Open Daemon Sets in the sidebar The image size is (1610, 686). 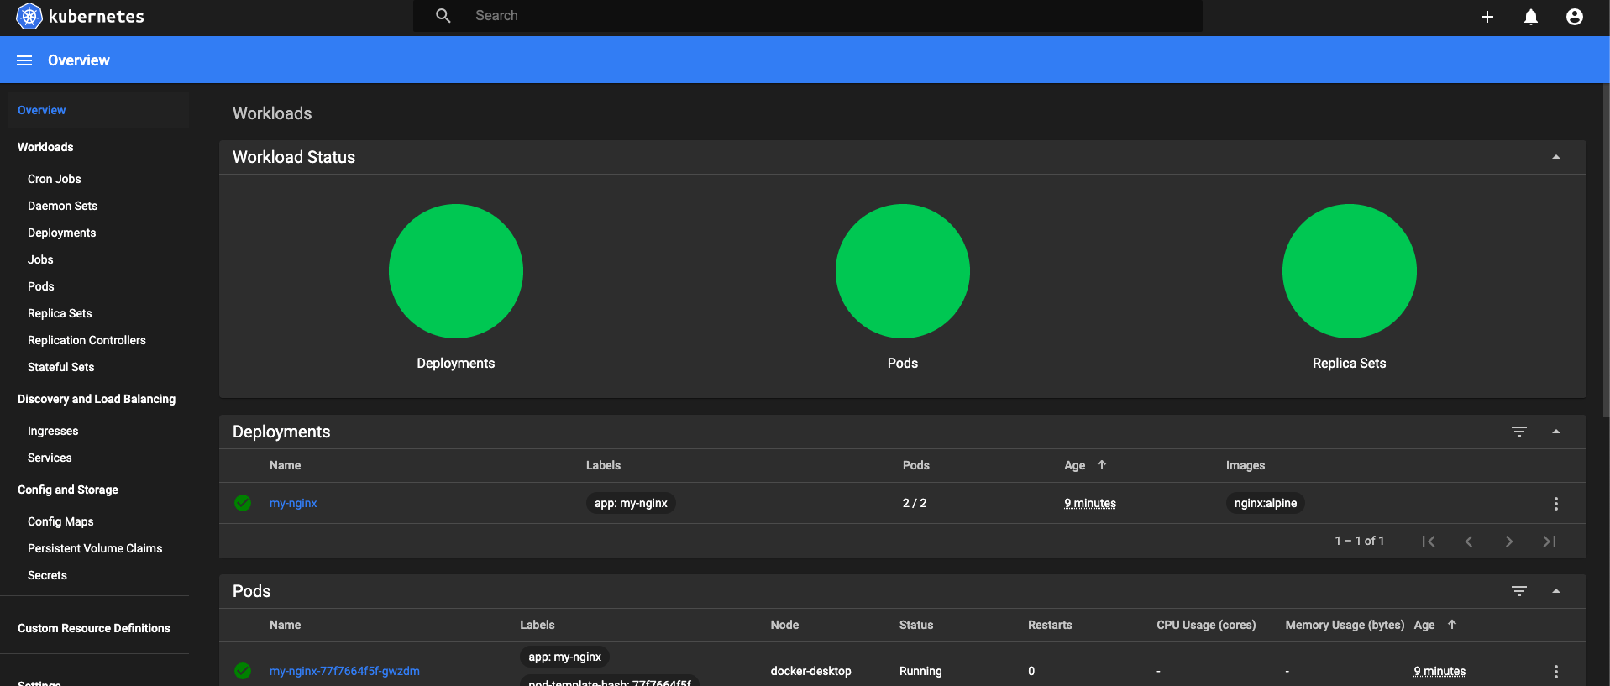(x=62, y=206)
